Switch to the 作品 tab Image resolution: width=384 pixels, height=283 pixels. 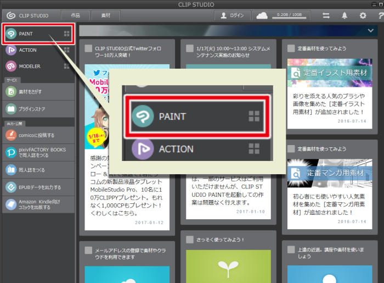point(76,15)
